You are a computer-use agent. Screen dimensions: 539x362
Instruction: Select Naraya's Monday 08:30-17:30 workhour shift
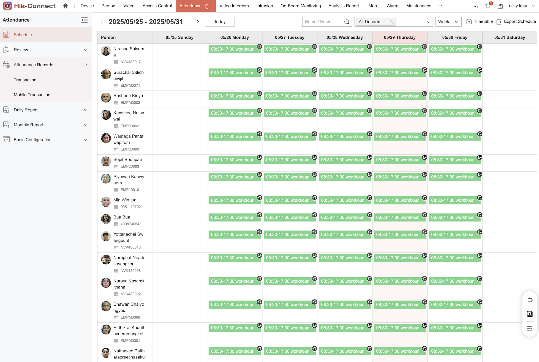[x=235, y=281]
